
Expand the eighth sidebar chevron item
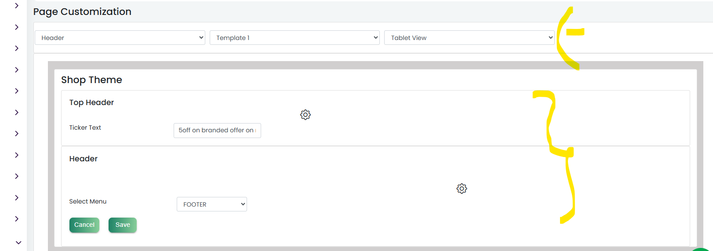pyautogui.click(x=17, y=155)
